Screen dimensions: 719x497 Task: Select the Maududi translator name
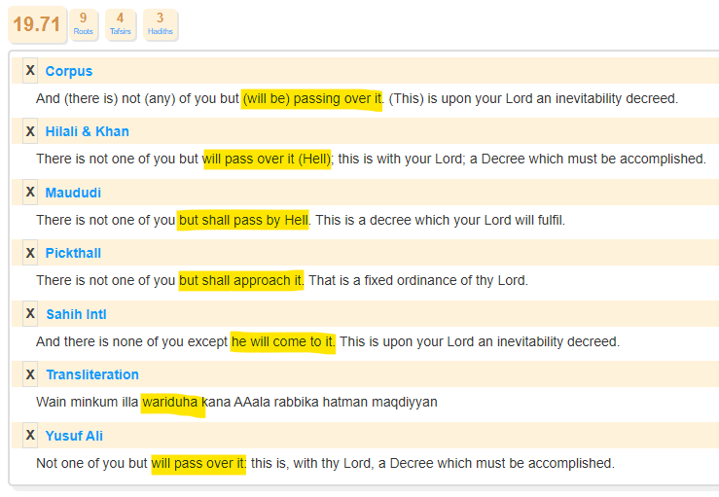73,193
